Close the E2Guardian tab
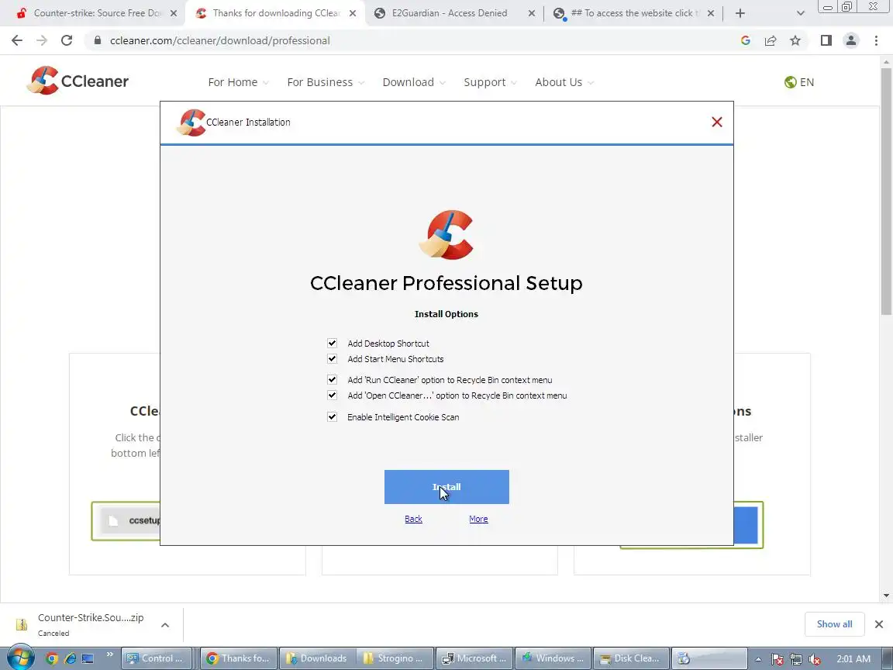This screenshot has height=670, width=893. point(531,13)
